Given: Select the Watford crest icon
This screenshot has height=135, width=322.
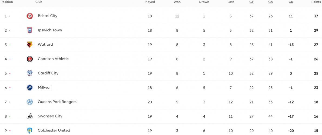Looking at the screenshot, I should point(30,45).
